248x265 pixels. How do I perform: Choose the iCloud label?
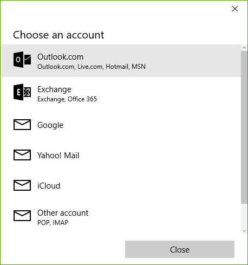coord(49,186)
